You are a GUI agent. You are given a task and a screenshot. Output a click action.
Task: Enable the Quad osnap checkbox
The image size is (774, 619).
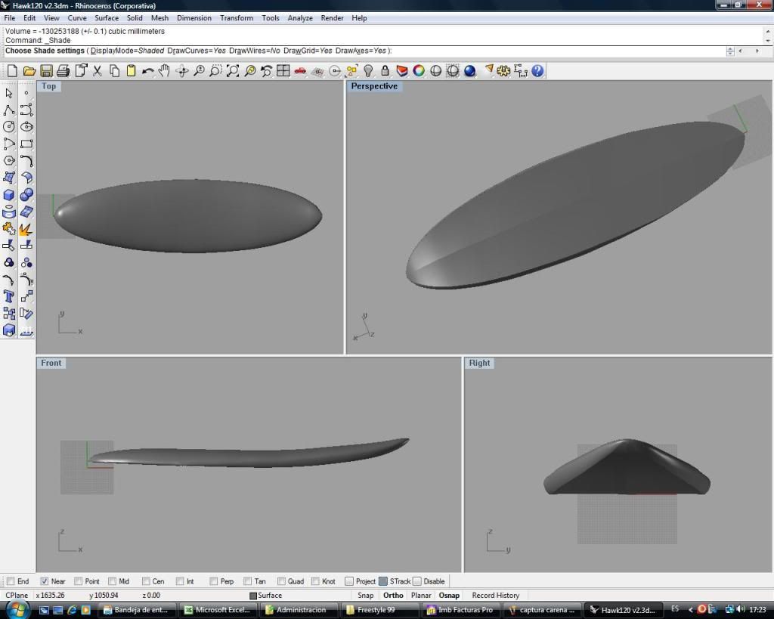click(281, 581)
